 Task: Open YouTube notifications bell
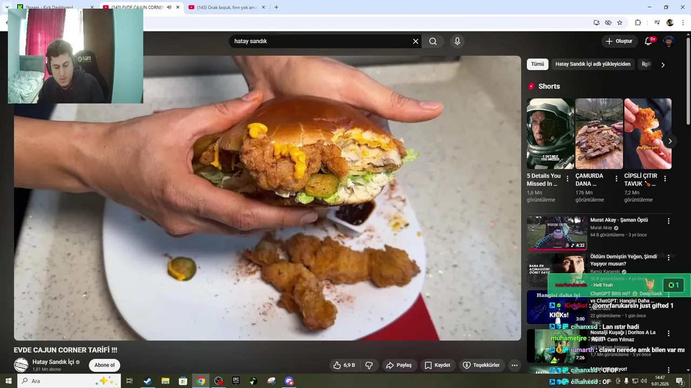(x=649, y=41)
